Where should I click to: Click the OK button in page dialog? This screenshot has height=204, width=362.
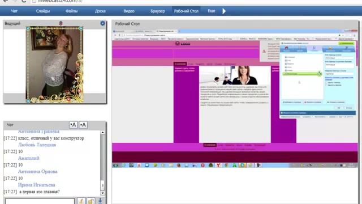pos(339,108)
